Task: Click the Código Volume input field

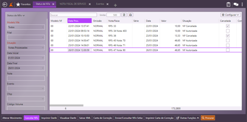Action: [26, 109]
